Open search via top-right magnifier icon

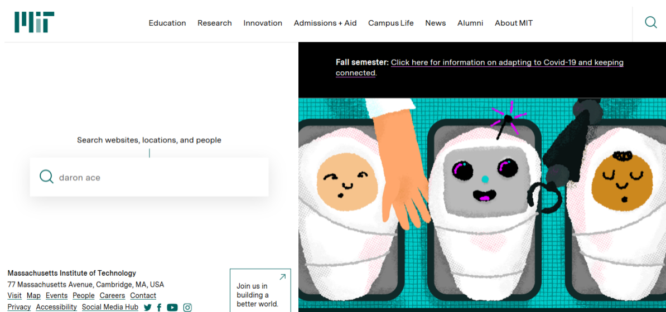(650, 22)
